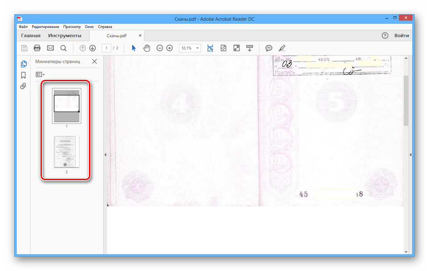Toggle the Attachments paperclip panel
Screen dimensions: 429x271
[x=24, y=86]
